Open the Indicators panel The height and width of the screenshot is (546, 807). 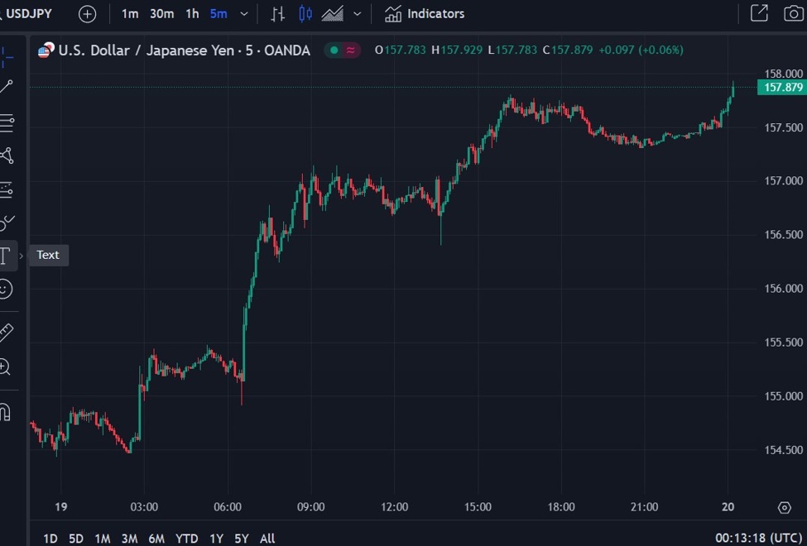point(425,14)
